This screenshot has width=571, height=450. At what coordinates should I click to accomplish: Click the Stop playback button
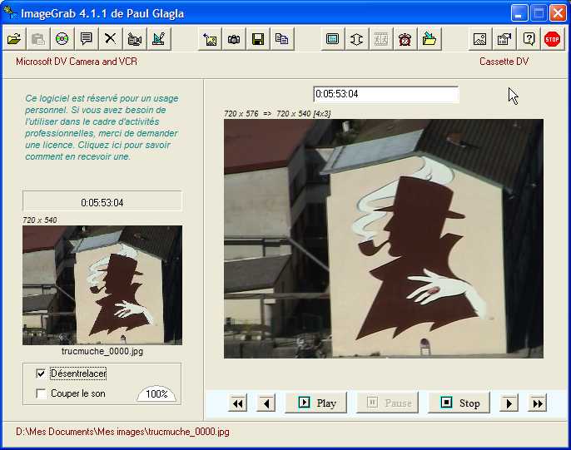point(459,403)
